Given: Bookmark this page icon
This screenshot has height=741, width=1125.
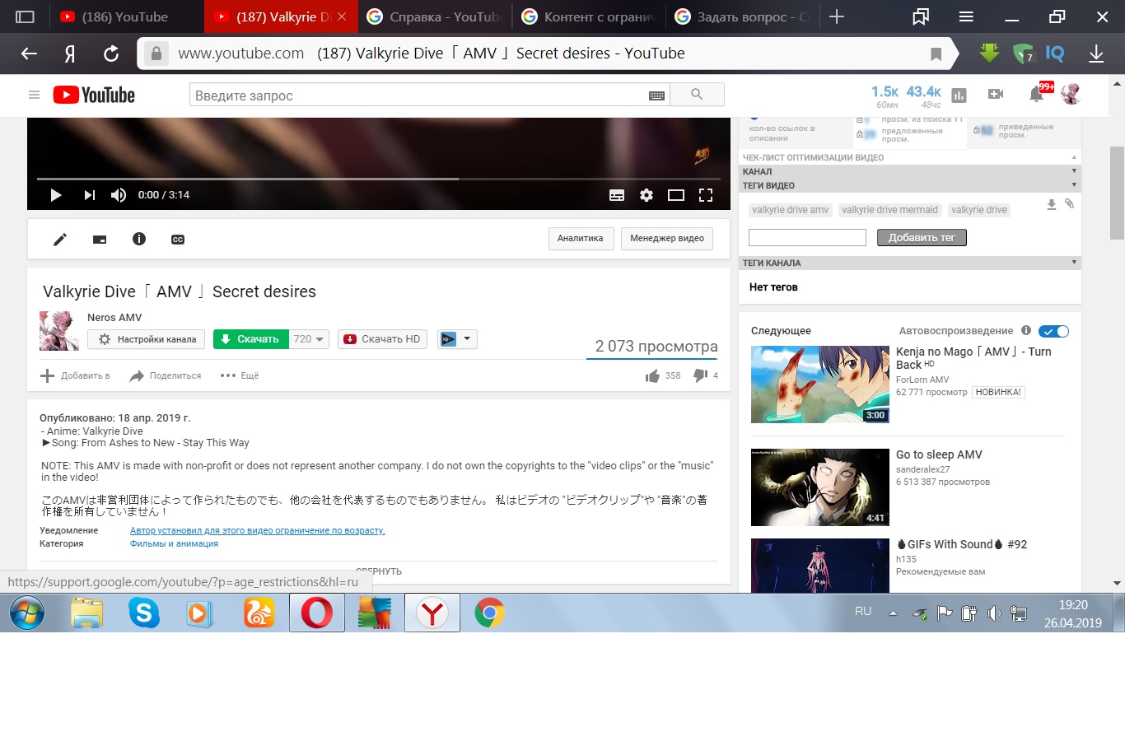Looking at the screenshot, I should coord(936,54).
